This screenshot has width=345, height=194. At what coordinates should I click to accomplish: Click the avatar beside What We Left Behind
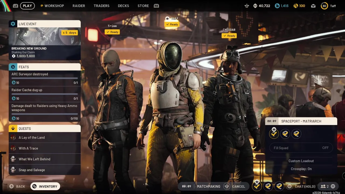13,159
